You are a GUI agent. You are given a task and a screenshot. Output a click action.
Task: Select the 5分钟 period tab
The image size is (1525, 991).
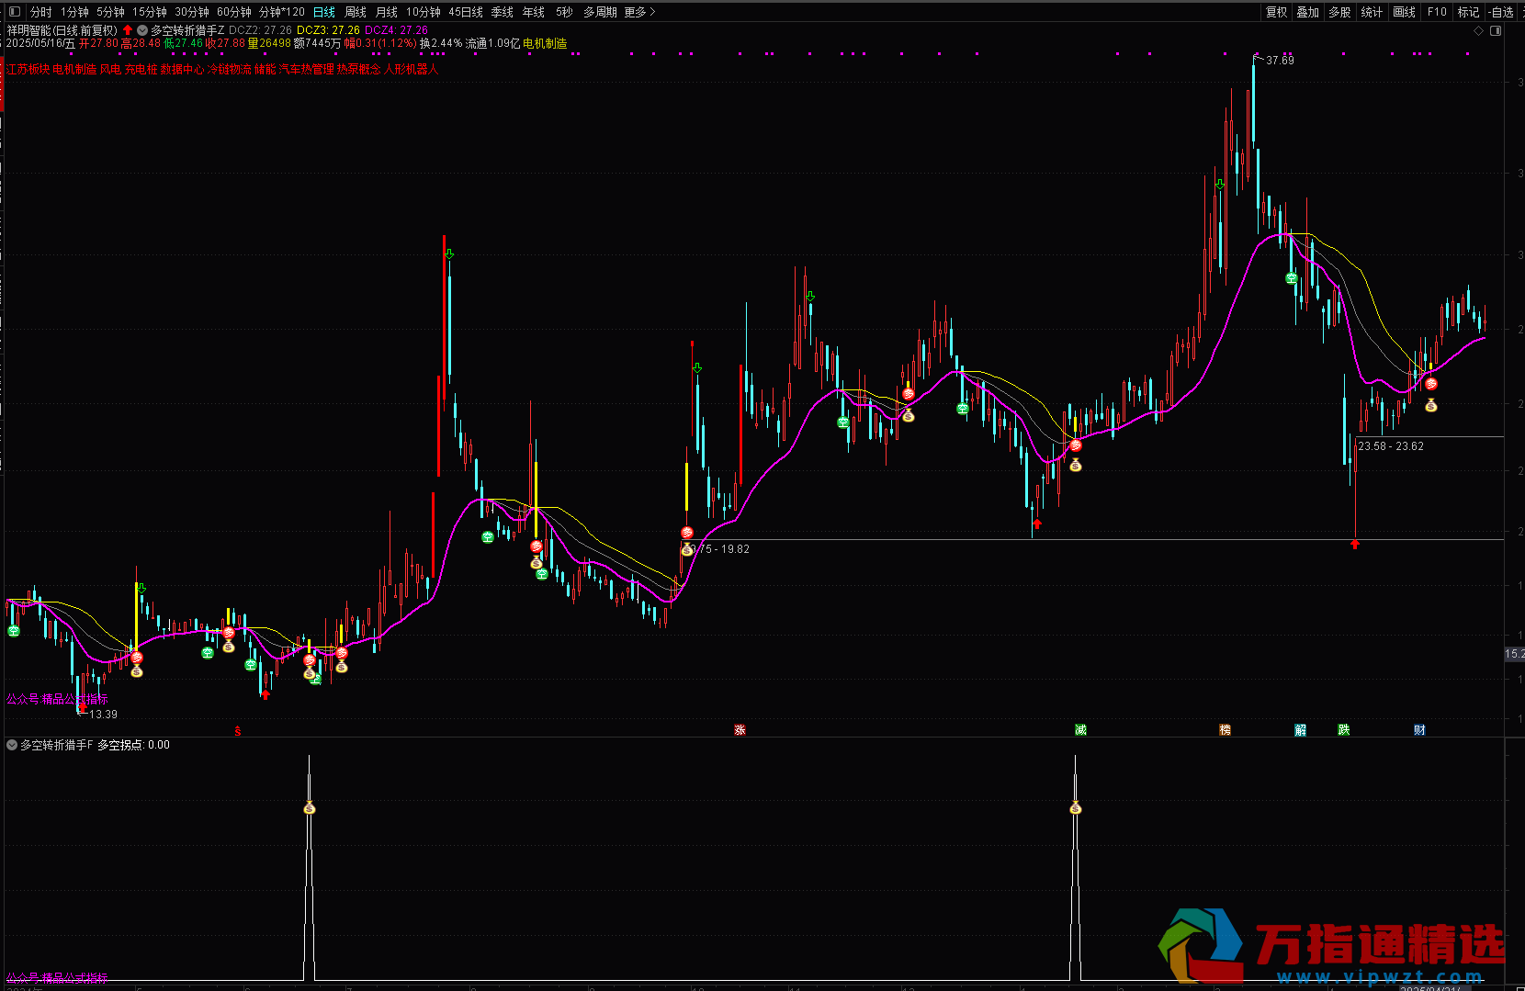[111, 12]
